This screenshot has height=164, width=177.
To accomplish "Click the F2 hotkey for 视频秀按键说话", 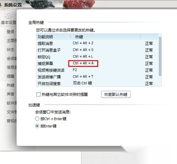I will click(75, 70).
